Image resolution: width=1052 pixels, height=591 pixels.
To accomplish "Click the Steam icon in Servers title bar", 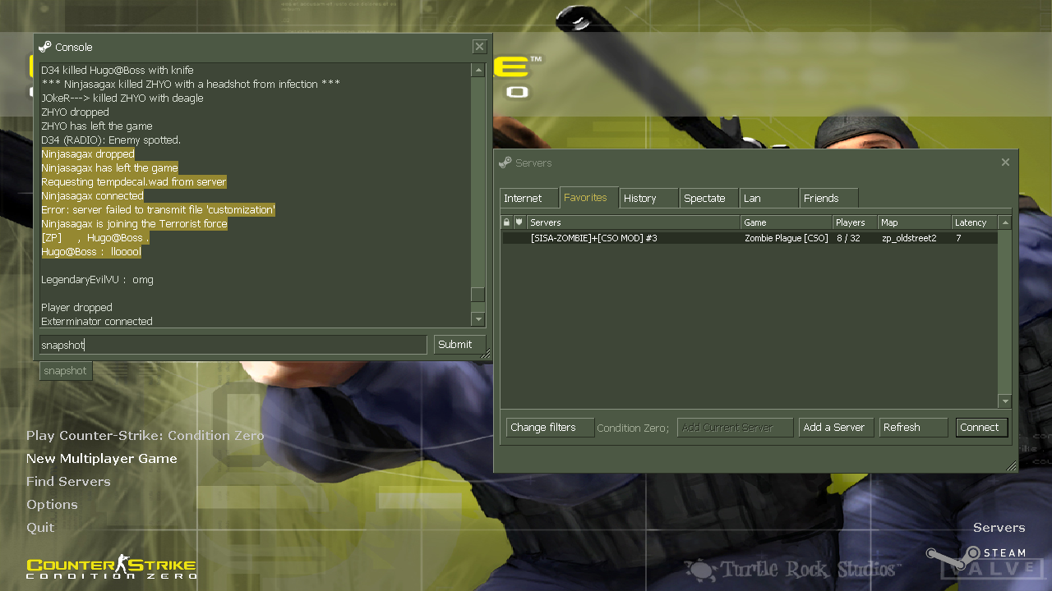I will pyautogui.click(x=505, y=163).
